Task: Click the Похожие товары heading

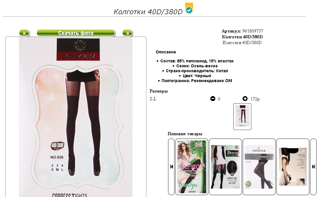Action: 185,134
